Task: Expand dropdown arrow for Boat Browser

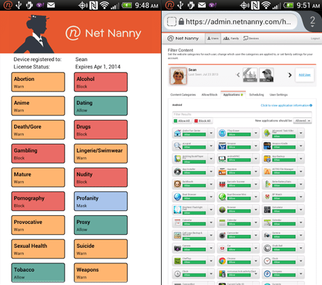Action: tap(211, 197)
